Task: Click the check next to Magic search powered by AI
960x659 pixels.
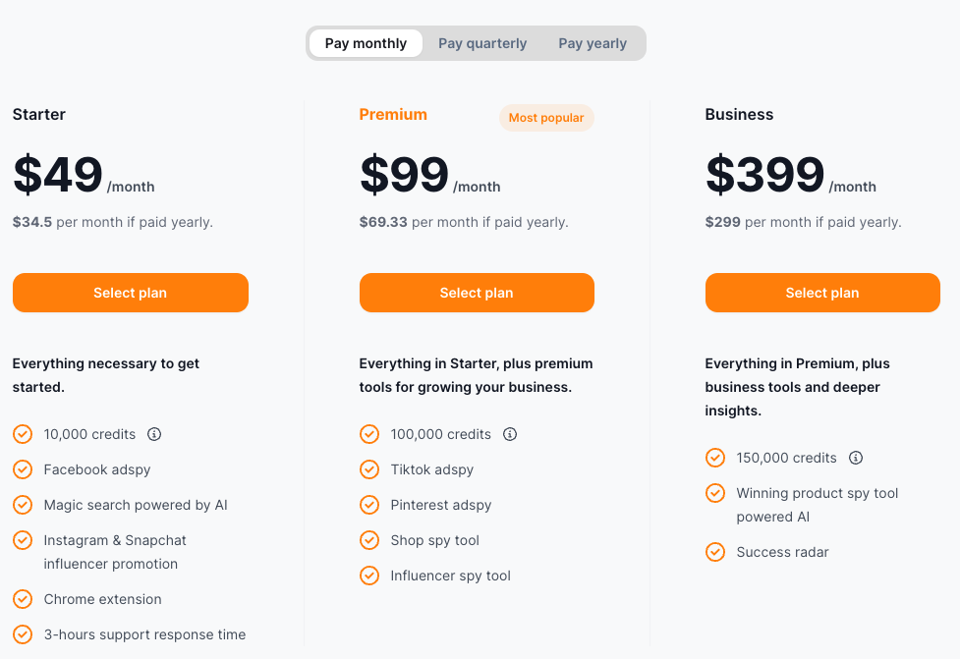Action: pos(23,505)
